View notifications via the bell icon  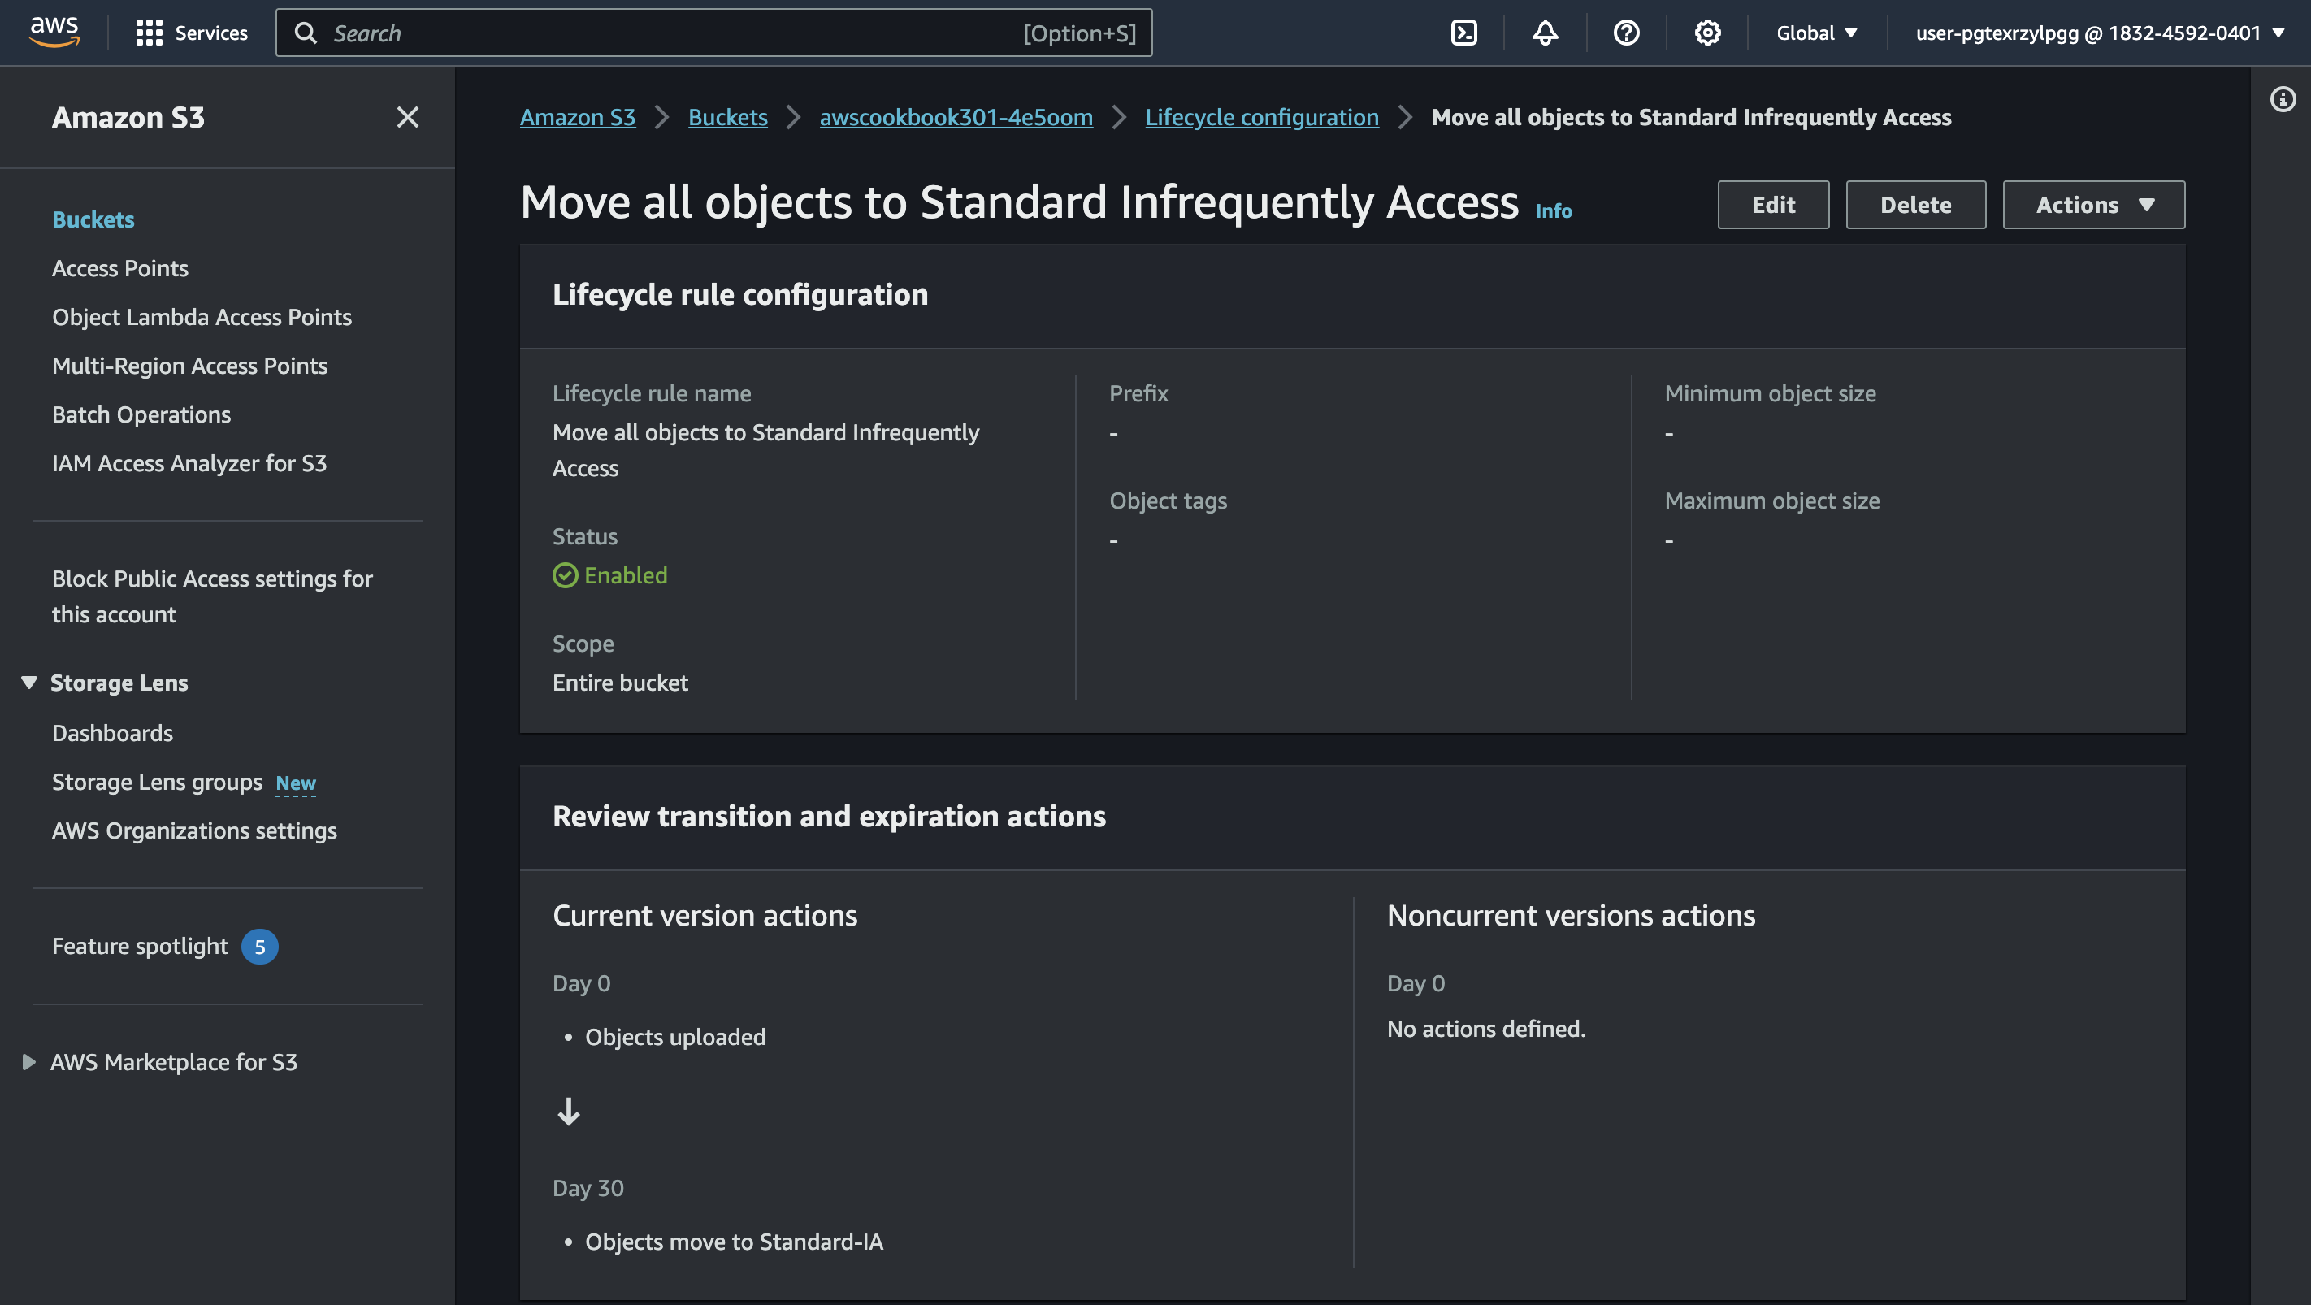click(1545, 33)
